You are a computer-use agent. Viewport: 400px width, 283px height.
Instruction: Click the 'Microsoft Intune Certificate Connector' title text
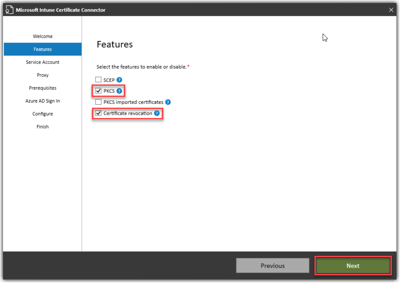pyautogui.click(x=60, y=10)
